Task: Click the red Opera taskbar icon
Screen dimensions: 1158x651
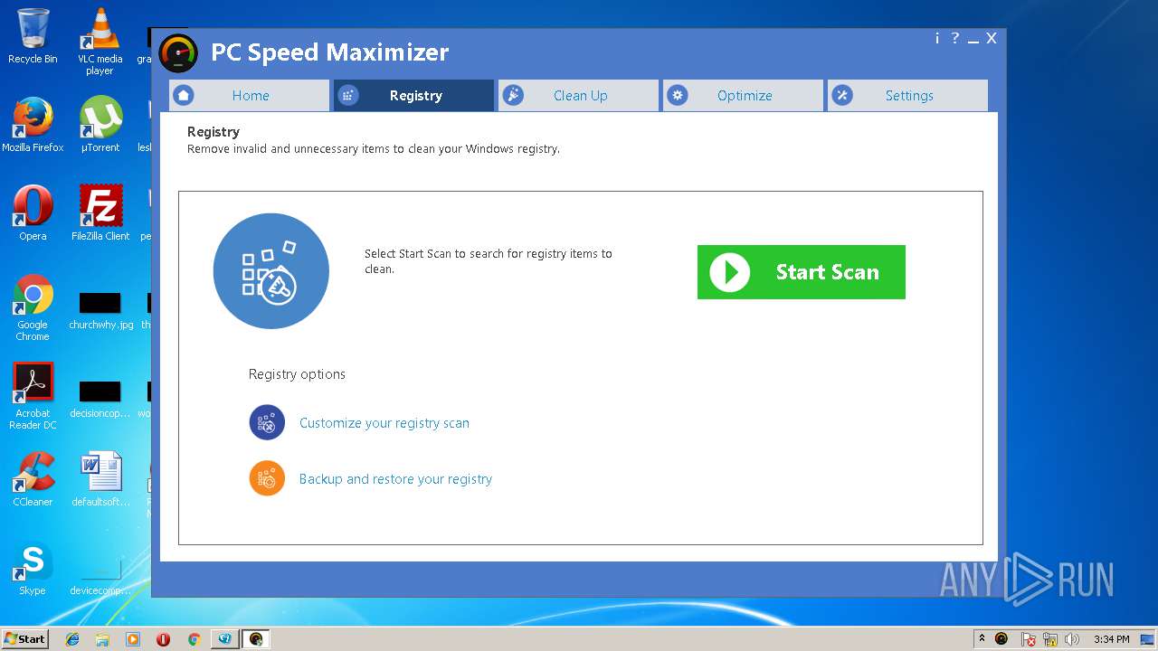Action: 163,639
